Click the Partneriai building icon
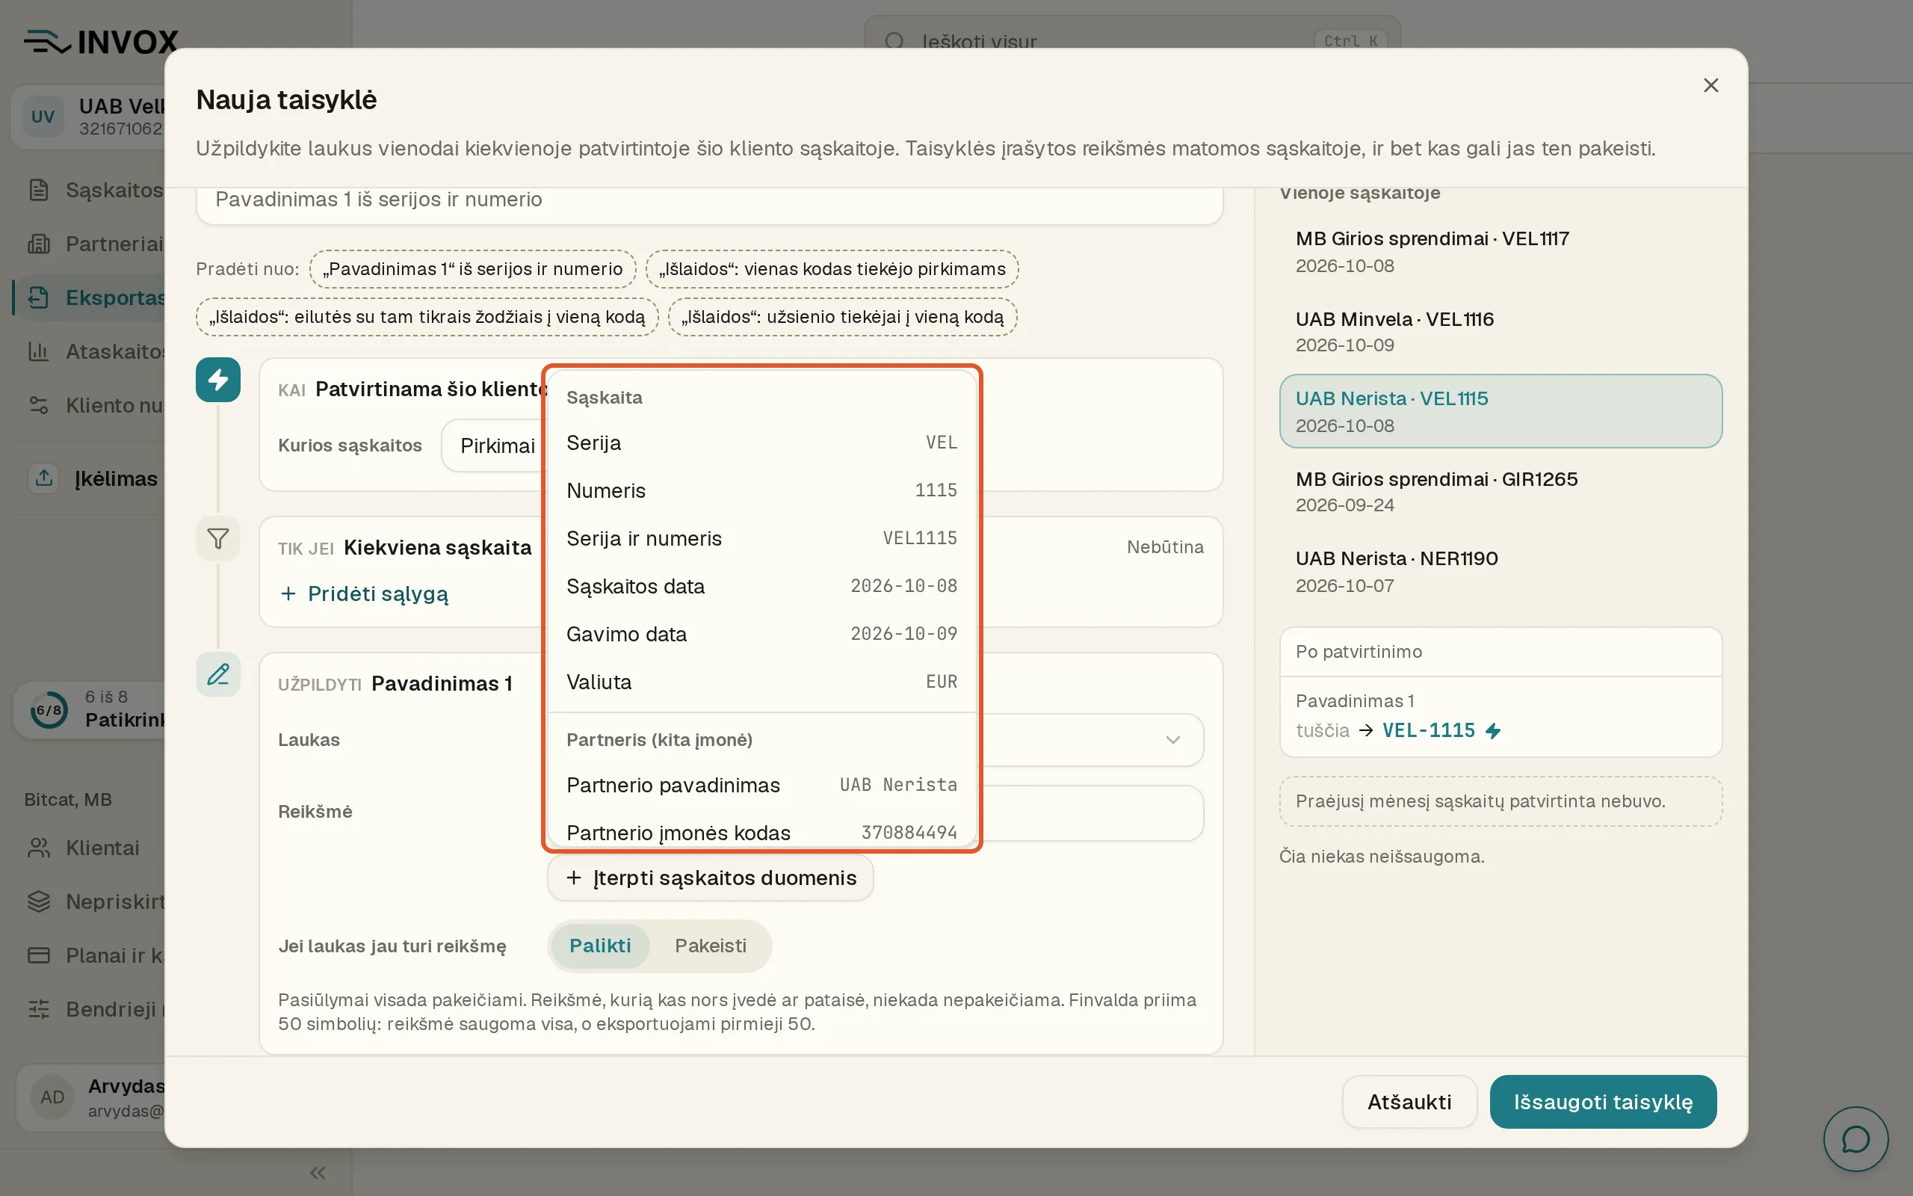1913x1196 pixels. (39, 244)
